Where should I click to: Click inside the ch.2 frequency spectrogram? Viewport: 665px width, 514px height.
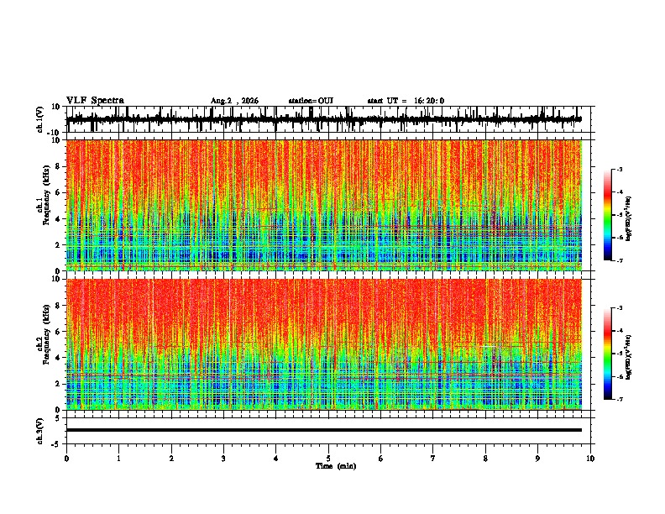click(323, 344)
